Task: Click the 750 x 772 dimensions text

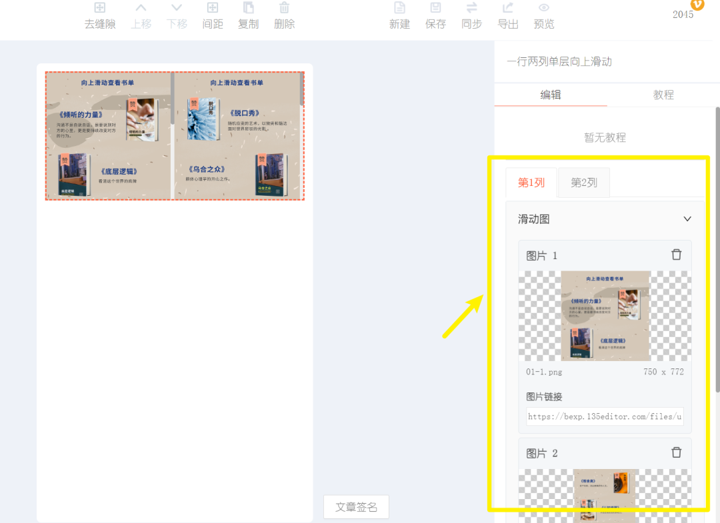Action: (x=663, y=372)
